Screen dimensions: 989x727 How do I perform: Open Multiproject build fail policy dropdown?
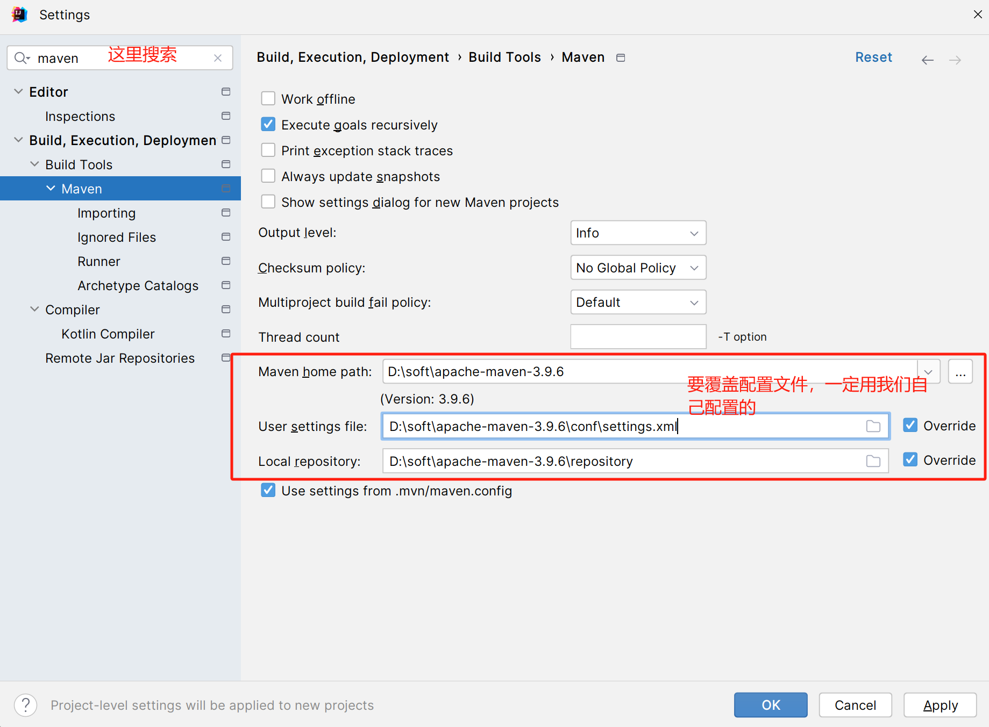[638, 302]
